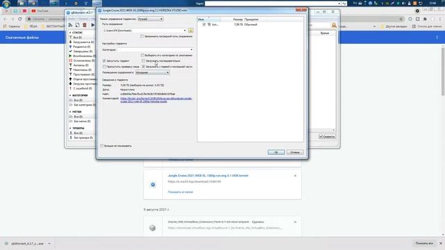Collapse the Trackers section in sidebar
445x250 pixels.
point(70,128)
